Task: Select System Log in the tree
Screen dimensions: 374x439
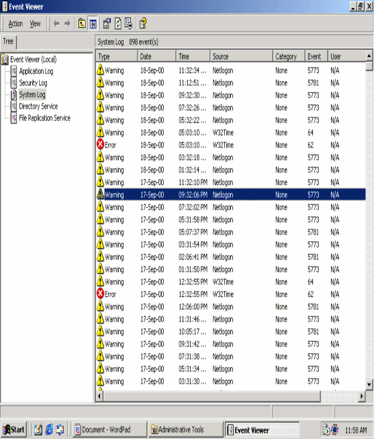Action: [x=32, y=95]
